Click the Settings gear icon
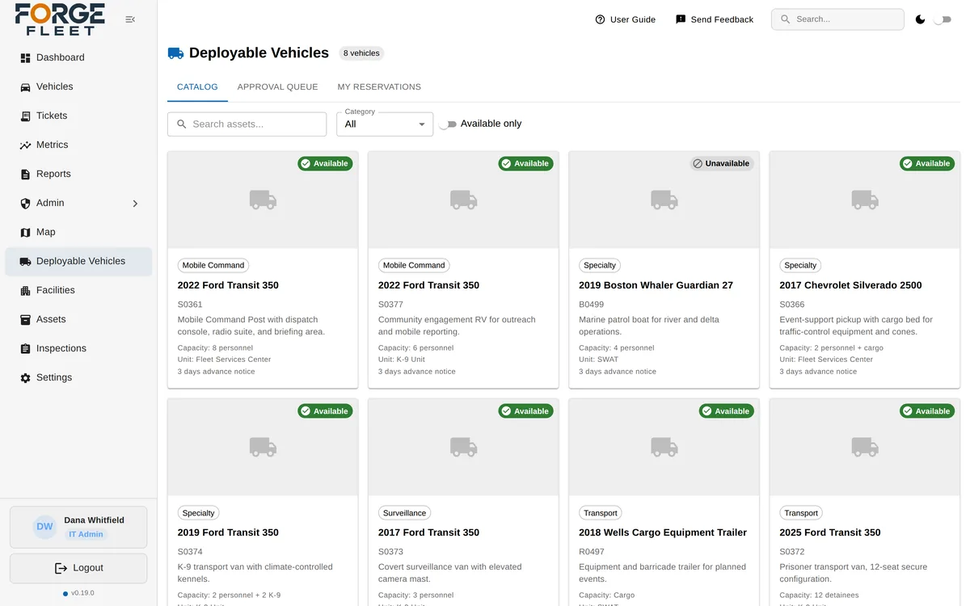The height and width of the screenshot is (606, 970). [25, 378]
